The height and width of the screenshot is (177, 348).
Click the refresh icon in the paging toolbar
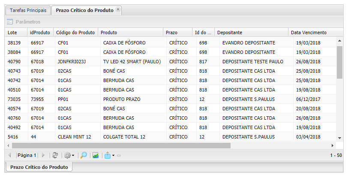click(55, 155)
